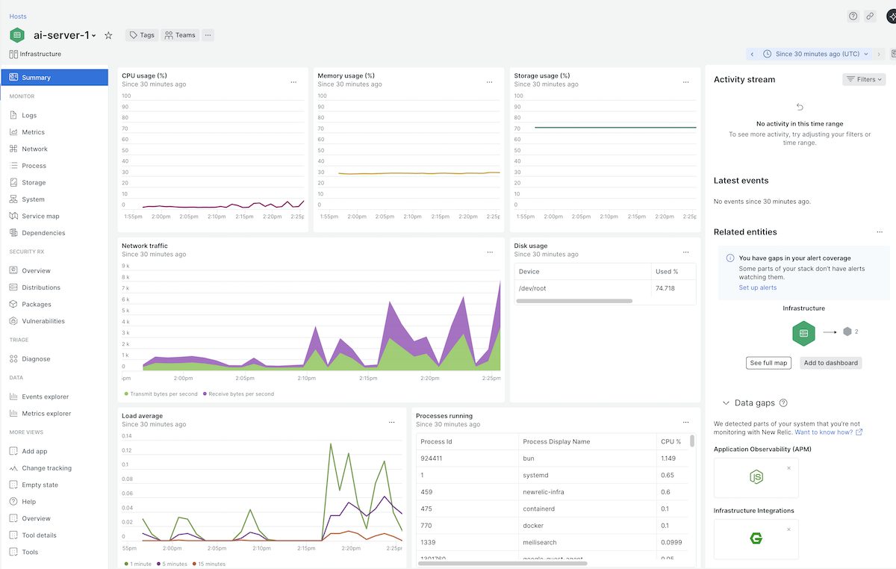Toggle the Transmit bytes per second legend
The height and width of the screenshot is (569, 896).
click(161, 394)
